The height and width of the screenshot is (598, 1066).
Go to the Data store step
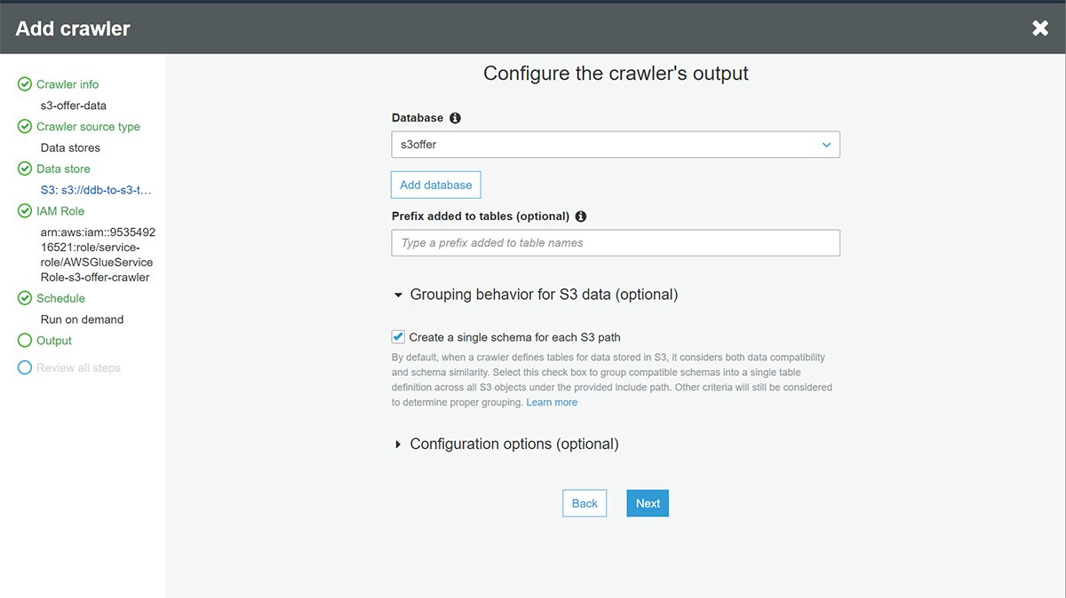(63, 169)
